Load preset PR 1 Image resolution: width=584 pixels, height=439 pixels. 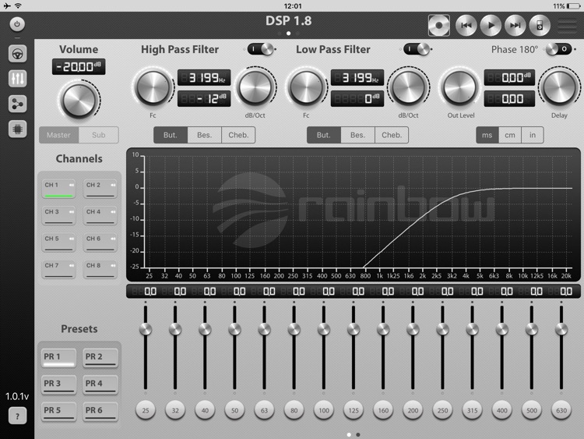(59, 358)
